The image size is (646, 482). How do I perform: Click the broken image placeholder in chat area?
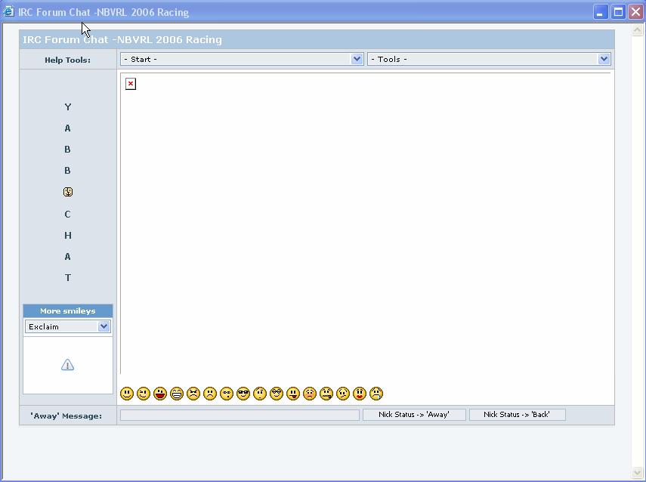click(x=131, y=84)
